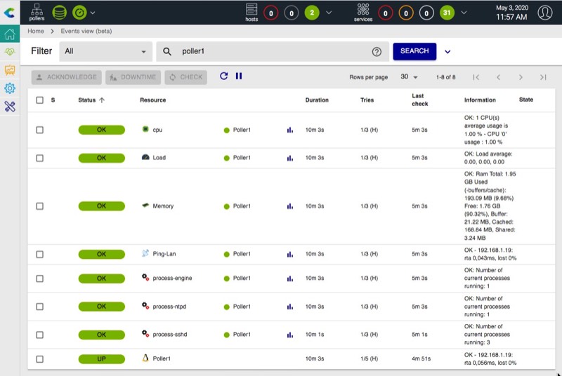Select the Memory row checkbox
Image resolution: width=562 pixels, height=376 pixels.
(39, 206)
